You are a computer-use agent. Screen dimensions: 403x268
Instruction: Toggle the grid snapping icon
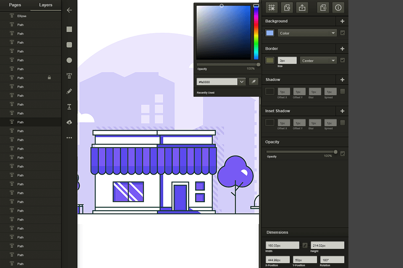click(x=272, y=8)
